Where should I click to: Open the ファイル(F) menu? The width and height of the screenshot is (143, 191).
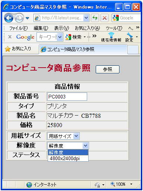click(x=19, y=28)
